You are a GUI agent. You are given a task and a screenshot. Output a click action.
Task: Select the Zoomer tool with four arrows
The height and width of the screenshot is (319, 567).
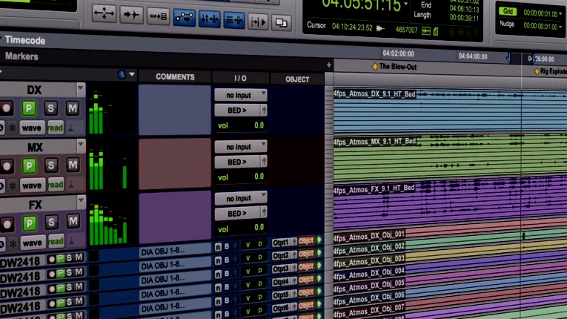[105, 13]
